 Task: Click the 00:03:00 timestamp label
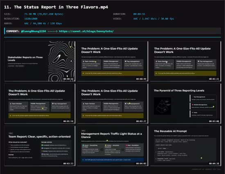coord(214,121)
